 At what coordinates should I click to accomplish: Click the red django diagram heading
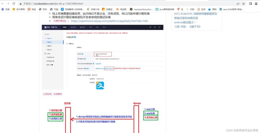point(137,103)
